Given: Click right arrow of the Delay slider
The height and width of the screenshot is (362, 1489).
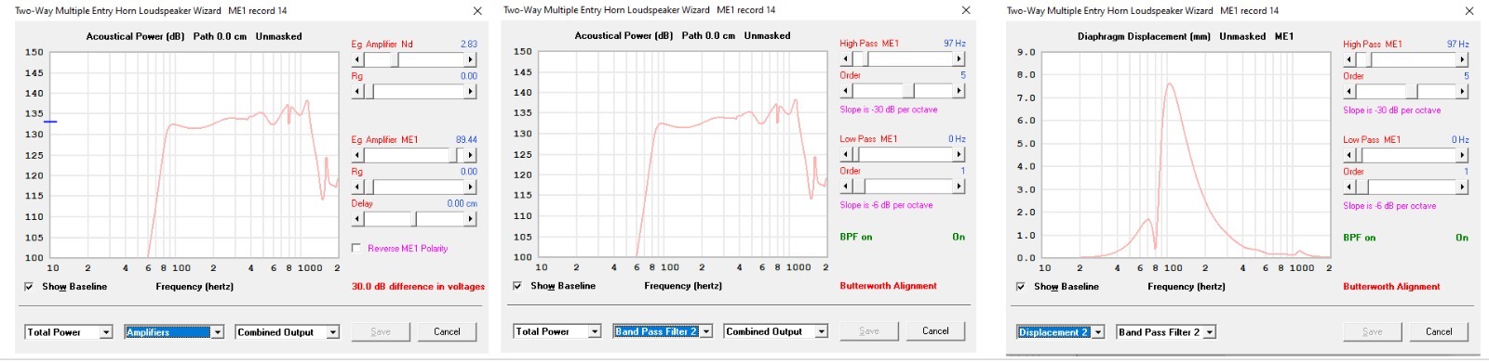Looking at the screenshot, I should (x=471, y=219).
